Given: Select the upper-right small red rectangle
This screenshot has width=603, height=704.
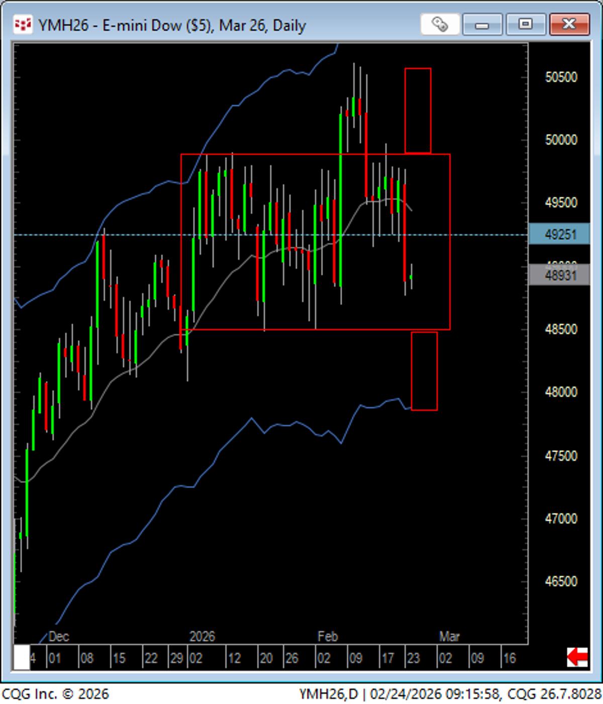Looking at the screenshot, I should pos(418,110).
